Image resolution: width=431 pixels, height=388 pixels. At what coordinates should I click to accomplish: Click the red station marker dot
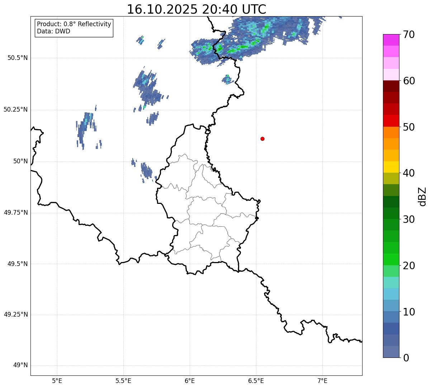[x=262, y=139]
